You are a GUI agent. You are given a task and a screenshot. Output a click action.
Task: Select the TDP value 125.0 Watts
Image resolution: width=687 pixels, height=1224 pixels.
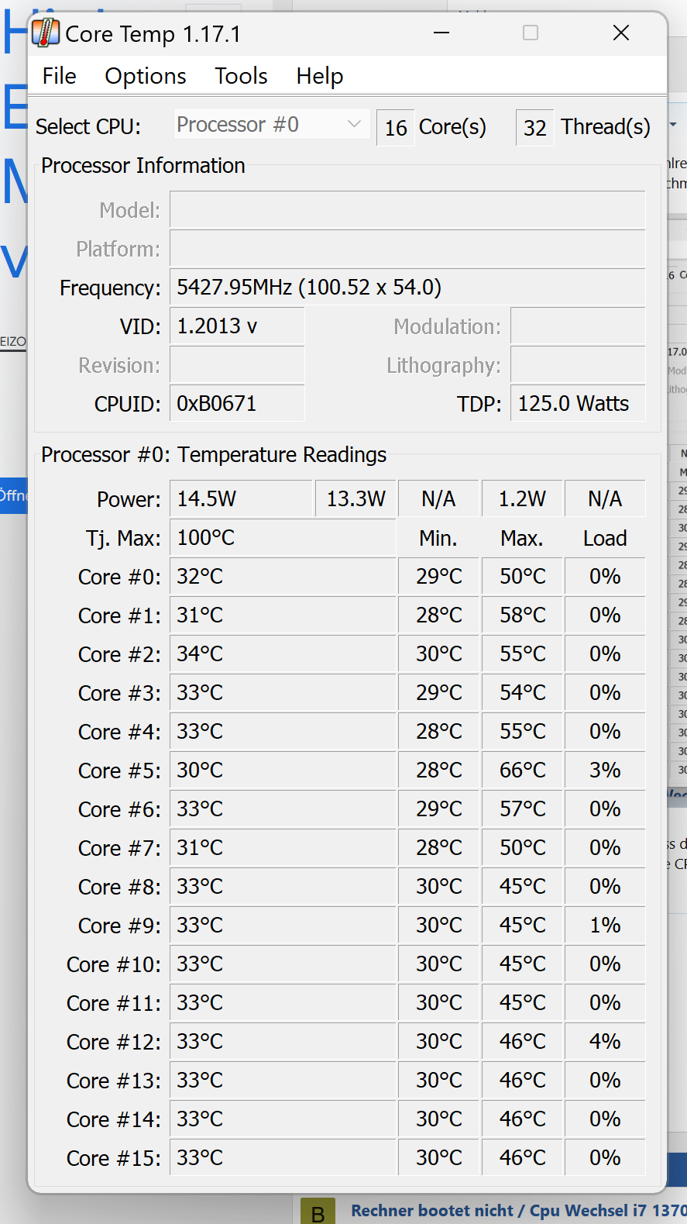click(x=578, y=404)
